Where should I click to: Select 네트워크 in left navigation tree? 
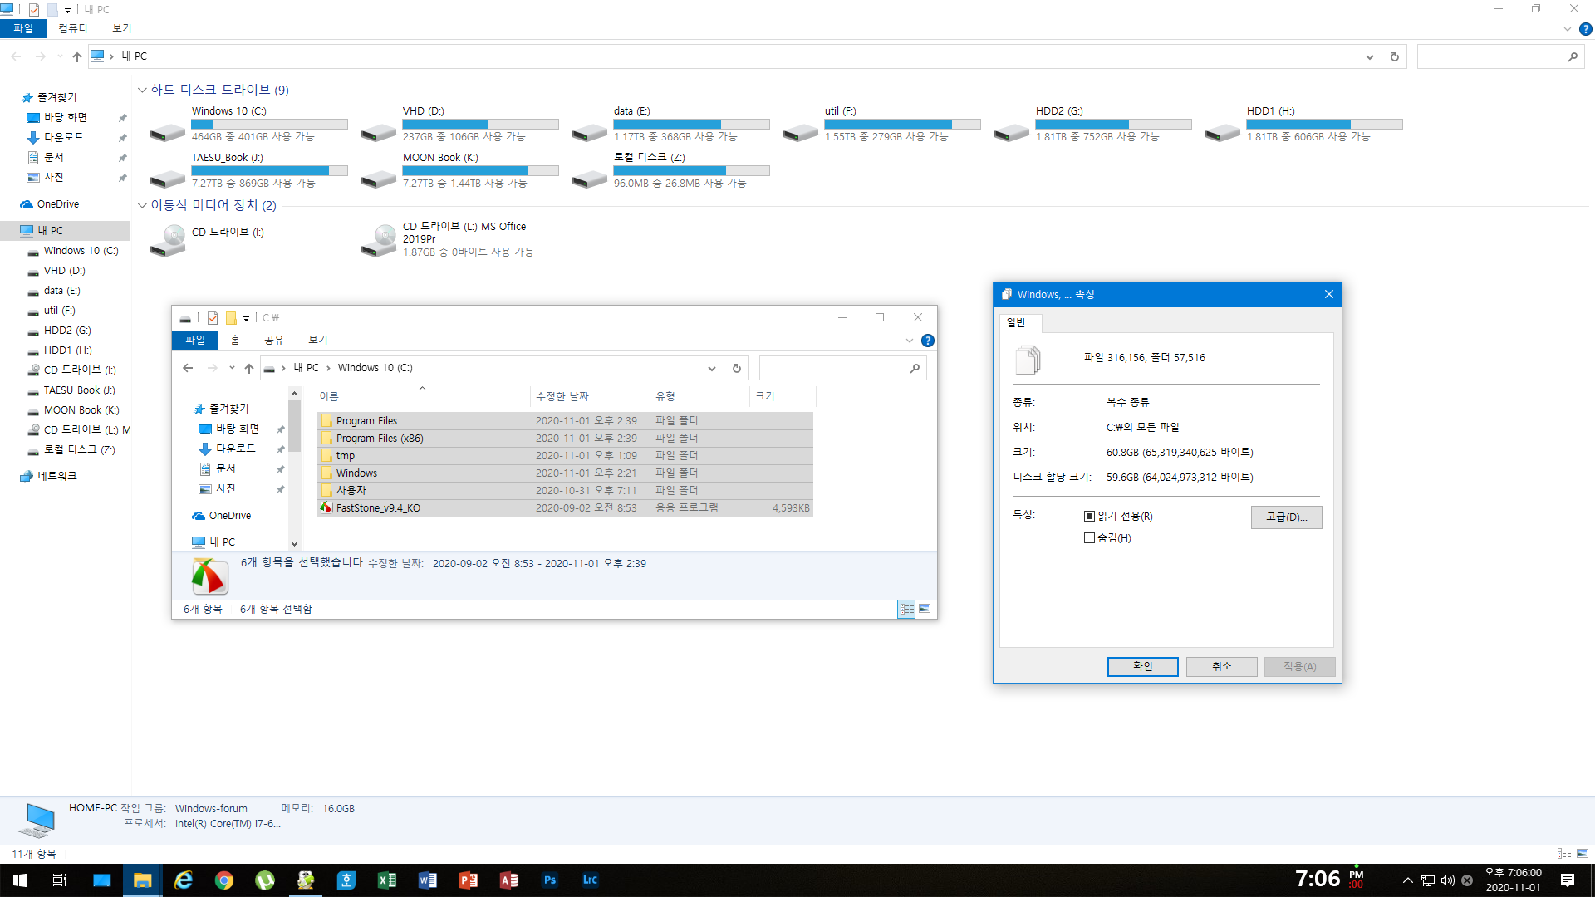coord(57,476)
